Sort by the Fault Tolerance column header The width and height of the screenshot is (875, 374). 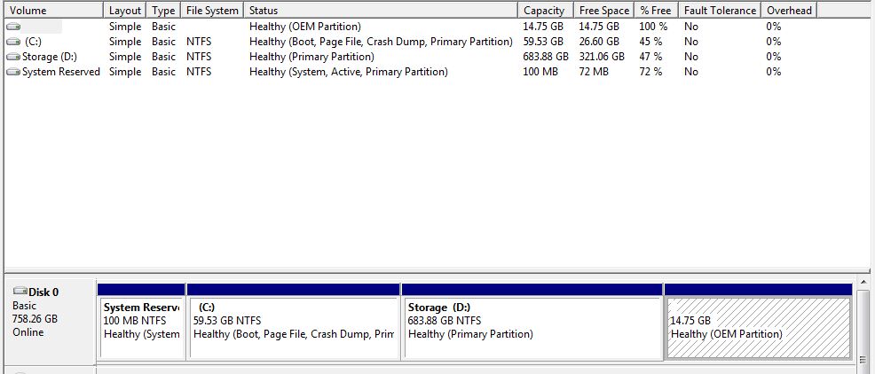coord(720,10)
